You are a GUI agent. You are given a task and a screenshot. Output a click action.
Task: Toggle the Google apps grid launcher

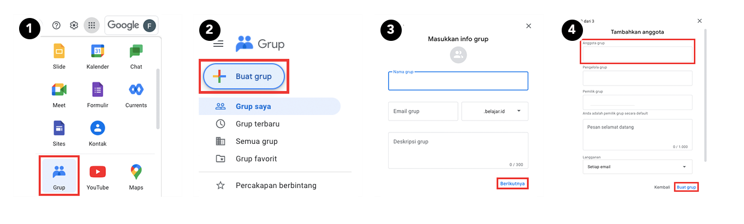92,25
